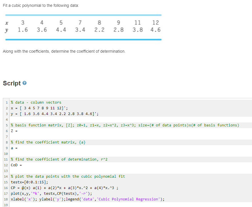The height and width of the screenshot is (207, 252).
Task: Click the Script section heading
Action: coord(12,83)
